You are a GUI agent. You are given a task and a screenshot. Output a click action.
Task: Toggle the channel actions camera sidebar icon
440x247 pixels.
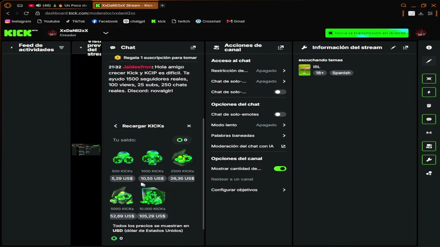429,146
